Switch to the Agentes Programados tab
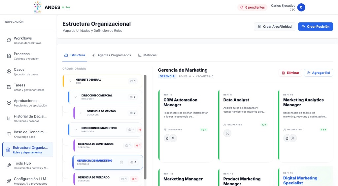 tap(112, 55)
